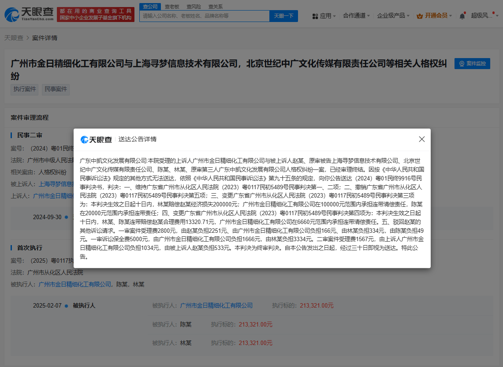Open the 开通会员 membership menu
The image size is (503, 367).
click(x=434, y=15)
